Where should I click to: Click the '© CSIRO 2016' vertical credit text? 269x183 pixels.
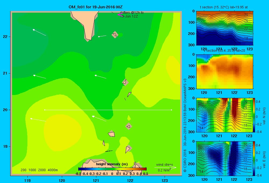click(x=185, y=161)
